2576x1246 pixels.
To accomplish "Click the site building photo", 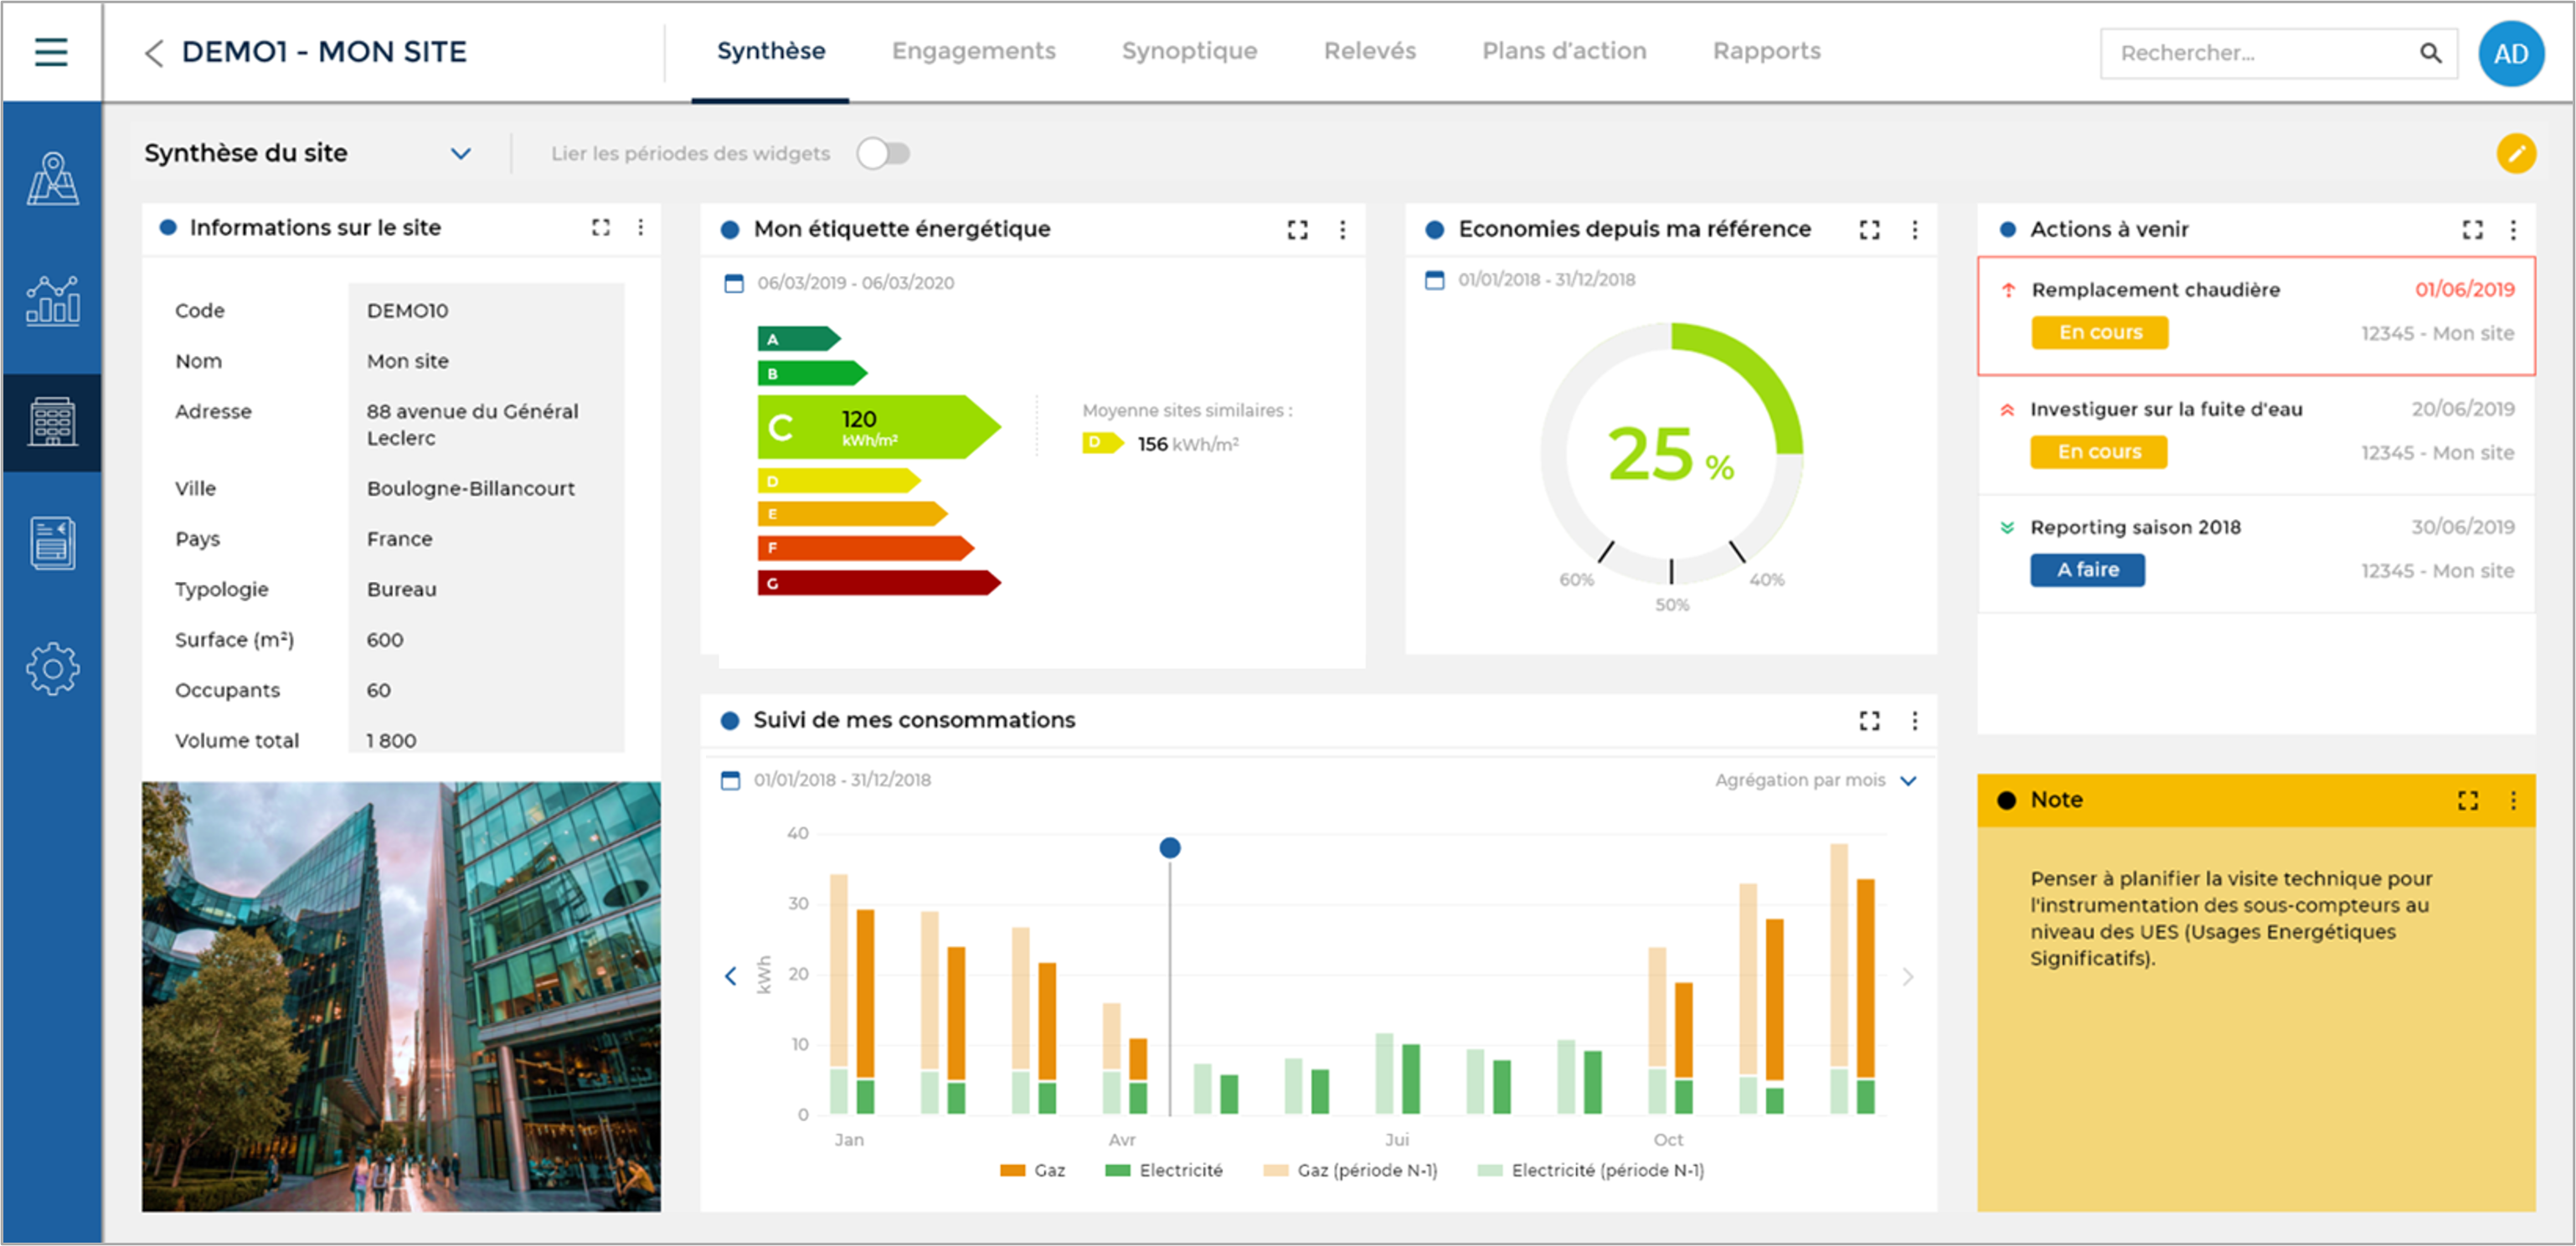I will 401,997.
